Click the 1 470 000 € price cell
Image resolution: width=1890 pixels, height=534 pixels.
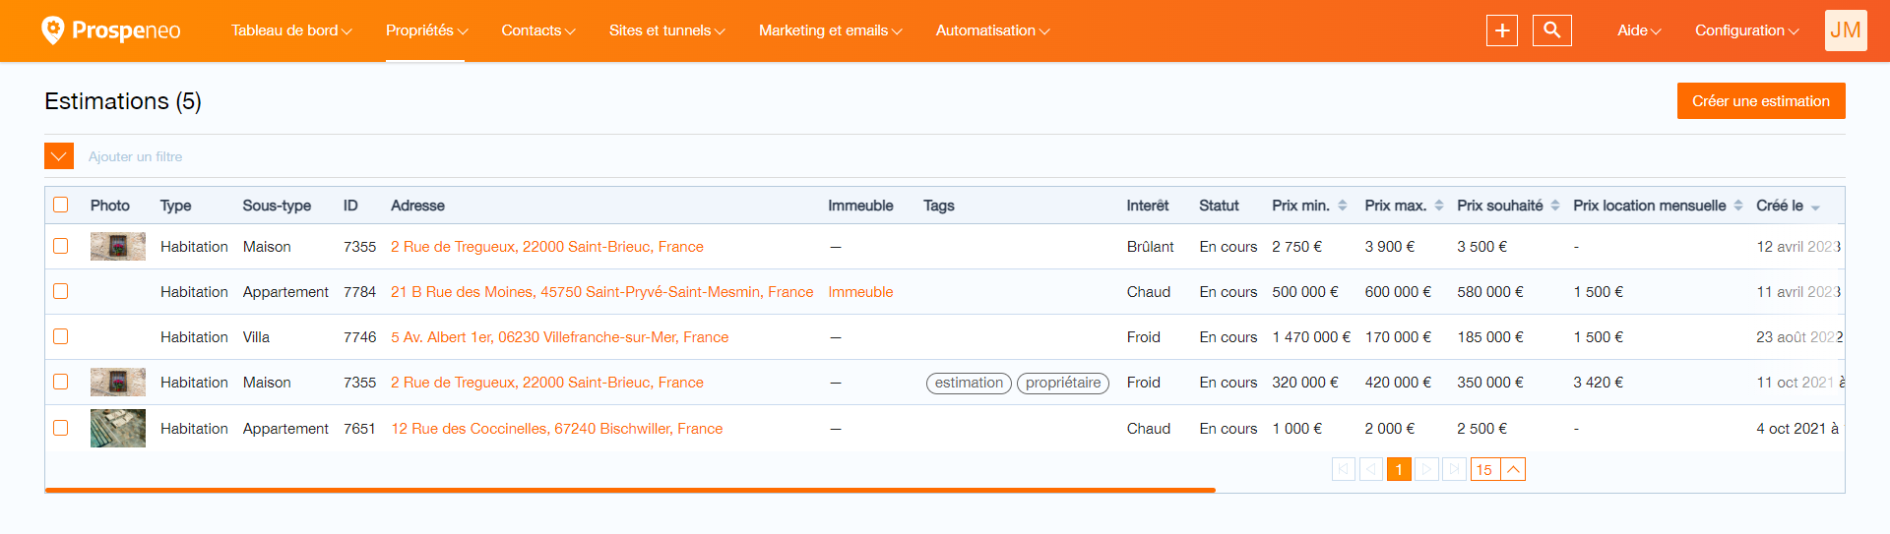coord(1311,337)
